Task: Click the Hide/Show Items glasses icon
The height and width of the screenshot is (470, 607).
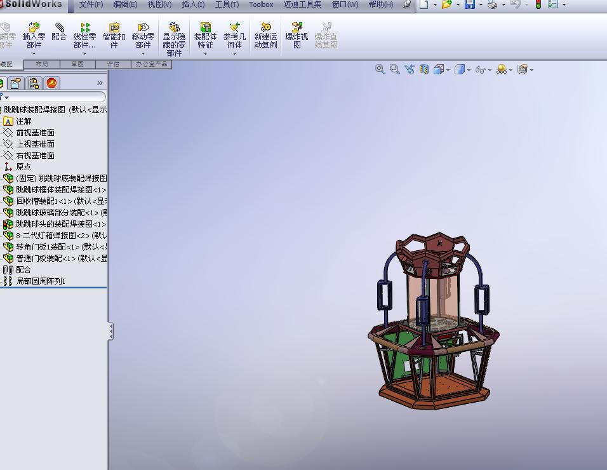Action: point(480,70)
